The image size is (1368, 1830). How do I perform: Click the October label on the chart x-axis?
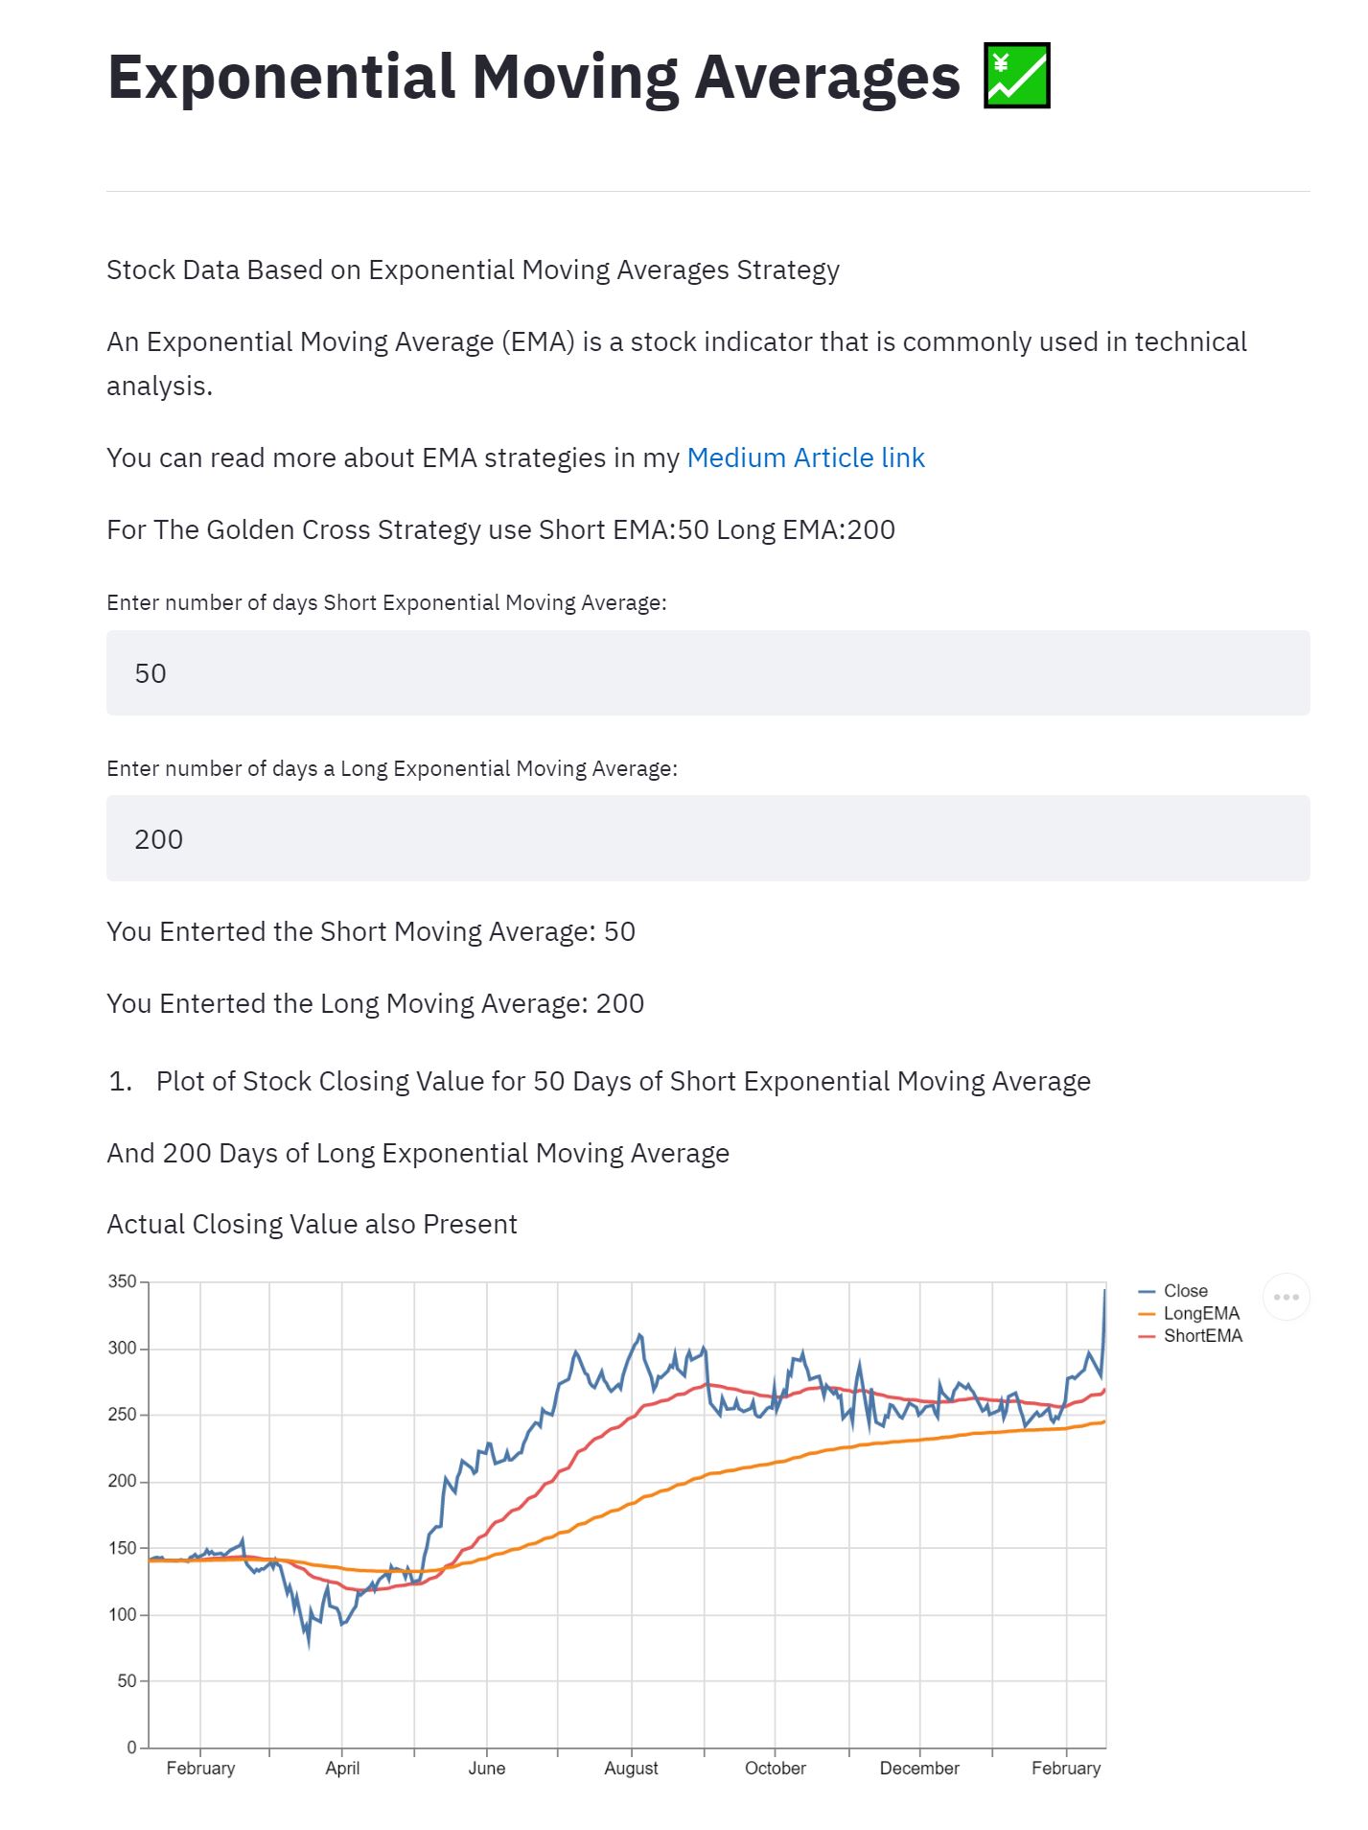point(776,1767)
